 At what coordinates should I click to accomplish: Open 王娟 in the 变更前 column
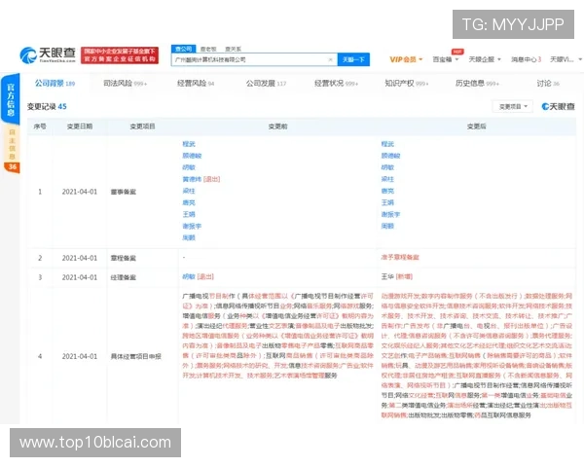pyautogui.click(x=189, y=214)
